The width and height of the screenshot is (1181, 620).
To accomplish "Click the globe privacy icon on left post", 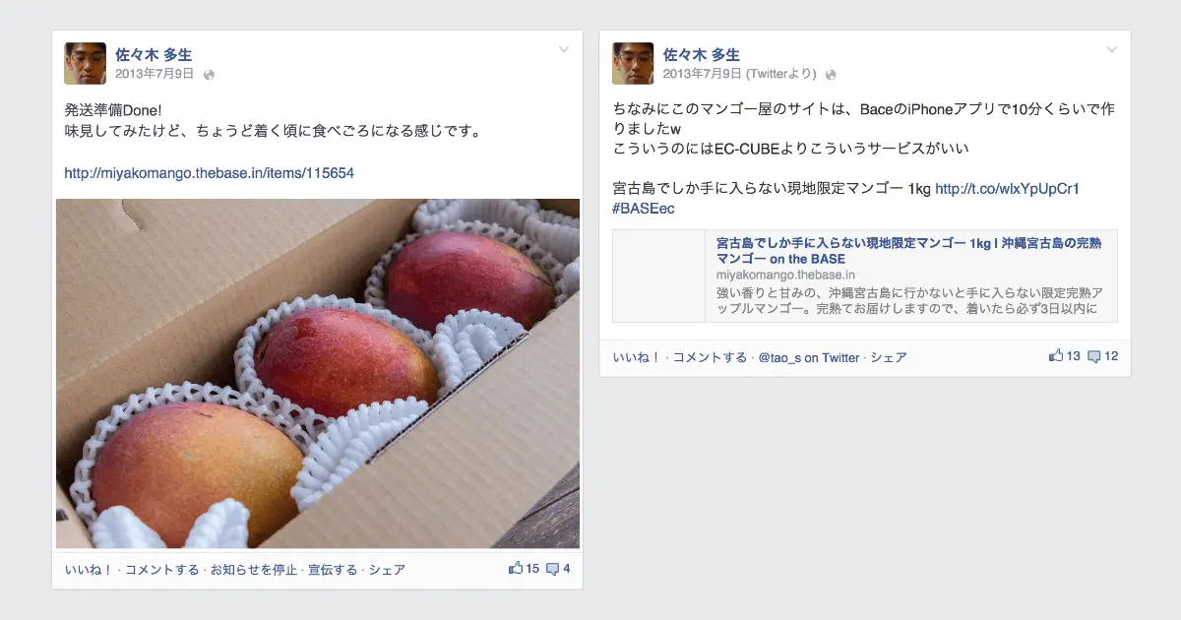I will (209, 74).
